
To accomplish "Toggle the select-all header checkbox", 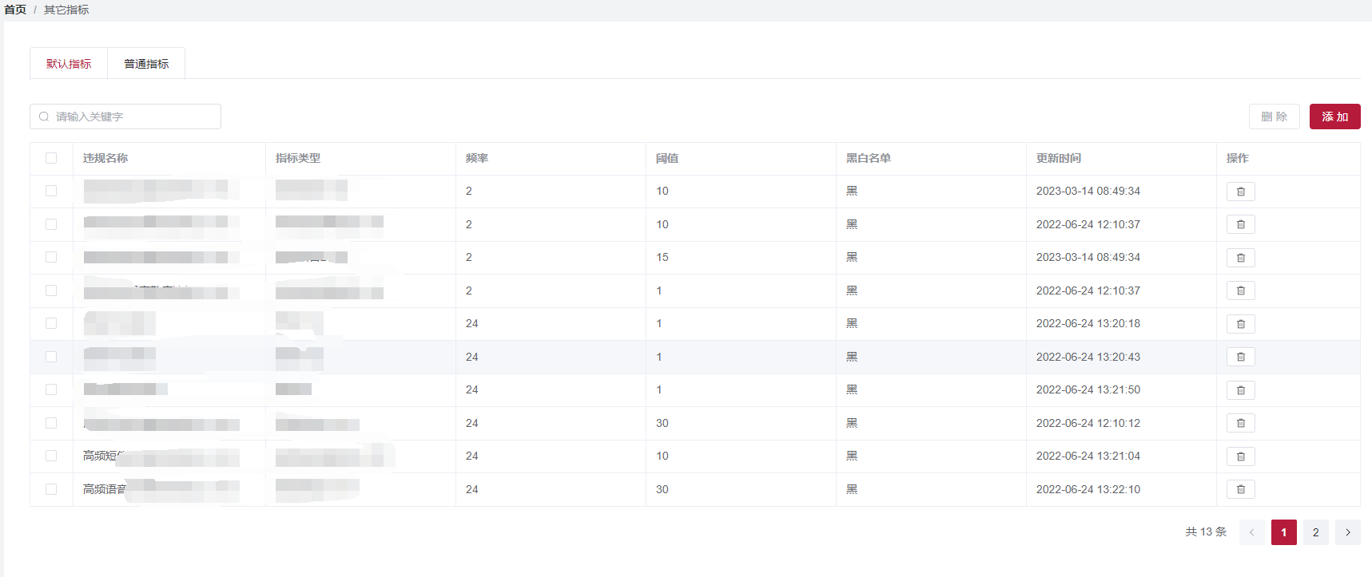I will click(51, 158).
